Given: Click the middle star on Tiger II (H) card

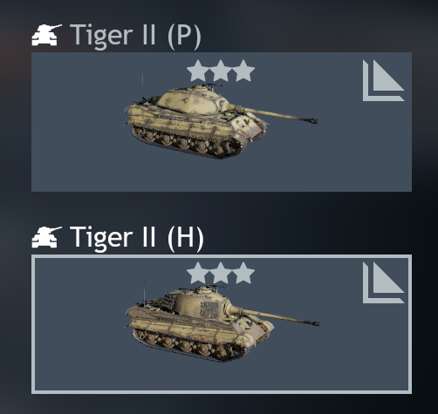Looking at the screenshot, I should [221, 273].
